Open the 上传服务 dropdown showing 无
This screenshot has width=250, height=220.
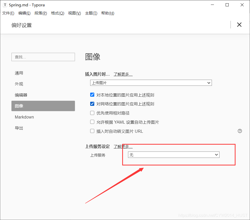pos(174,155)
